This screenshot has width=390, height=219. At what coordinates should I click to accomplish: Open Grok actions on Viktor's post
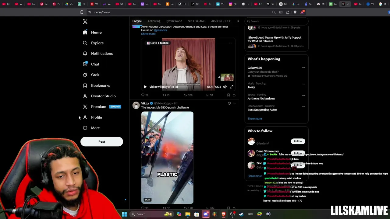[x=229, y=103]
